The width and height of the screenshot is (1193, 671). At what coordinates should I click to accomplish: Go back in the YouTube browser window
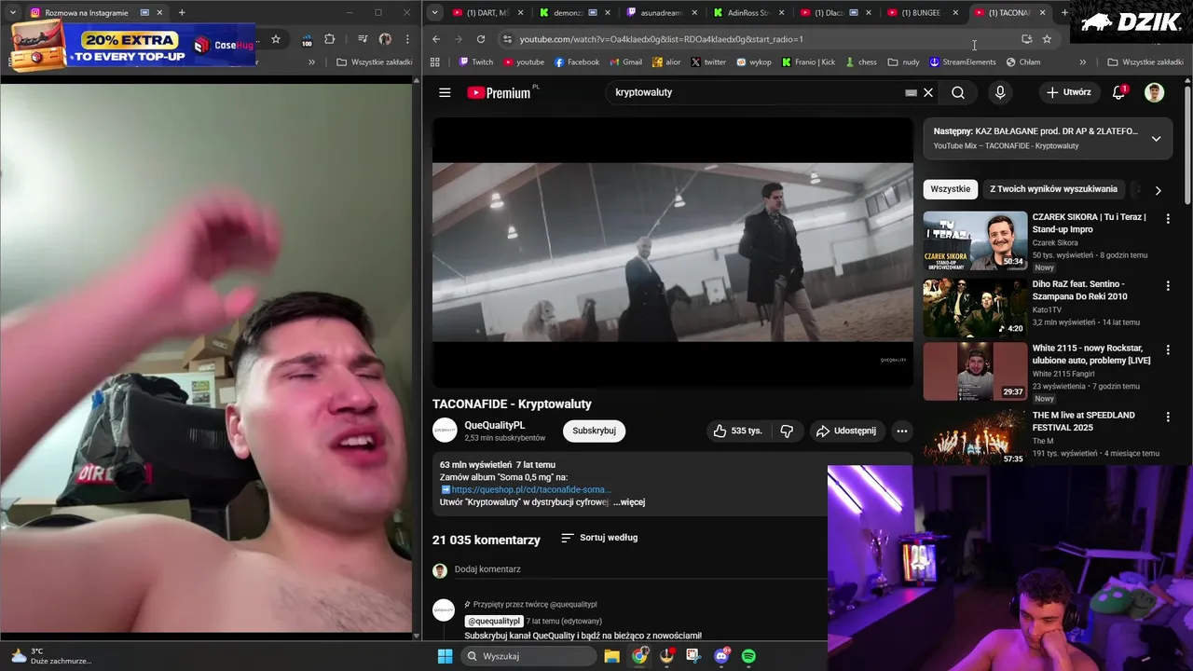436,39
